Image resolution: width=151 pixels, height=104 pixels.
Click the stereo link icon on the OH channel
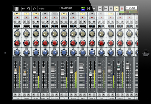66,60
